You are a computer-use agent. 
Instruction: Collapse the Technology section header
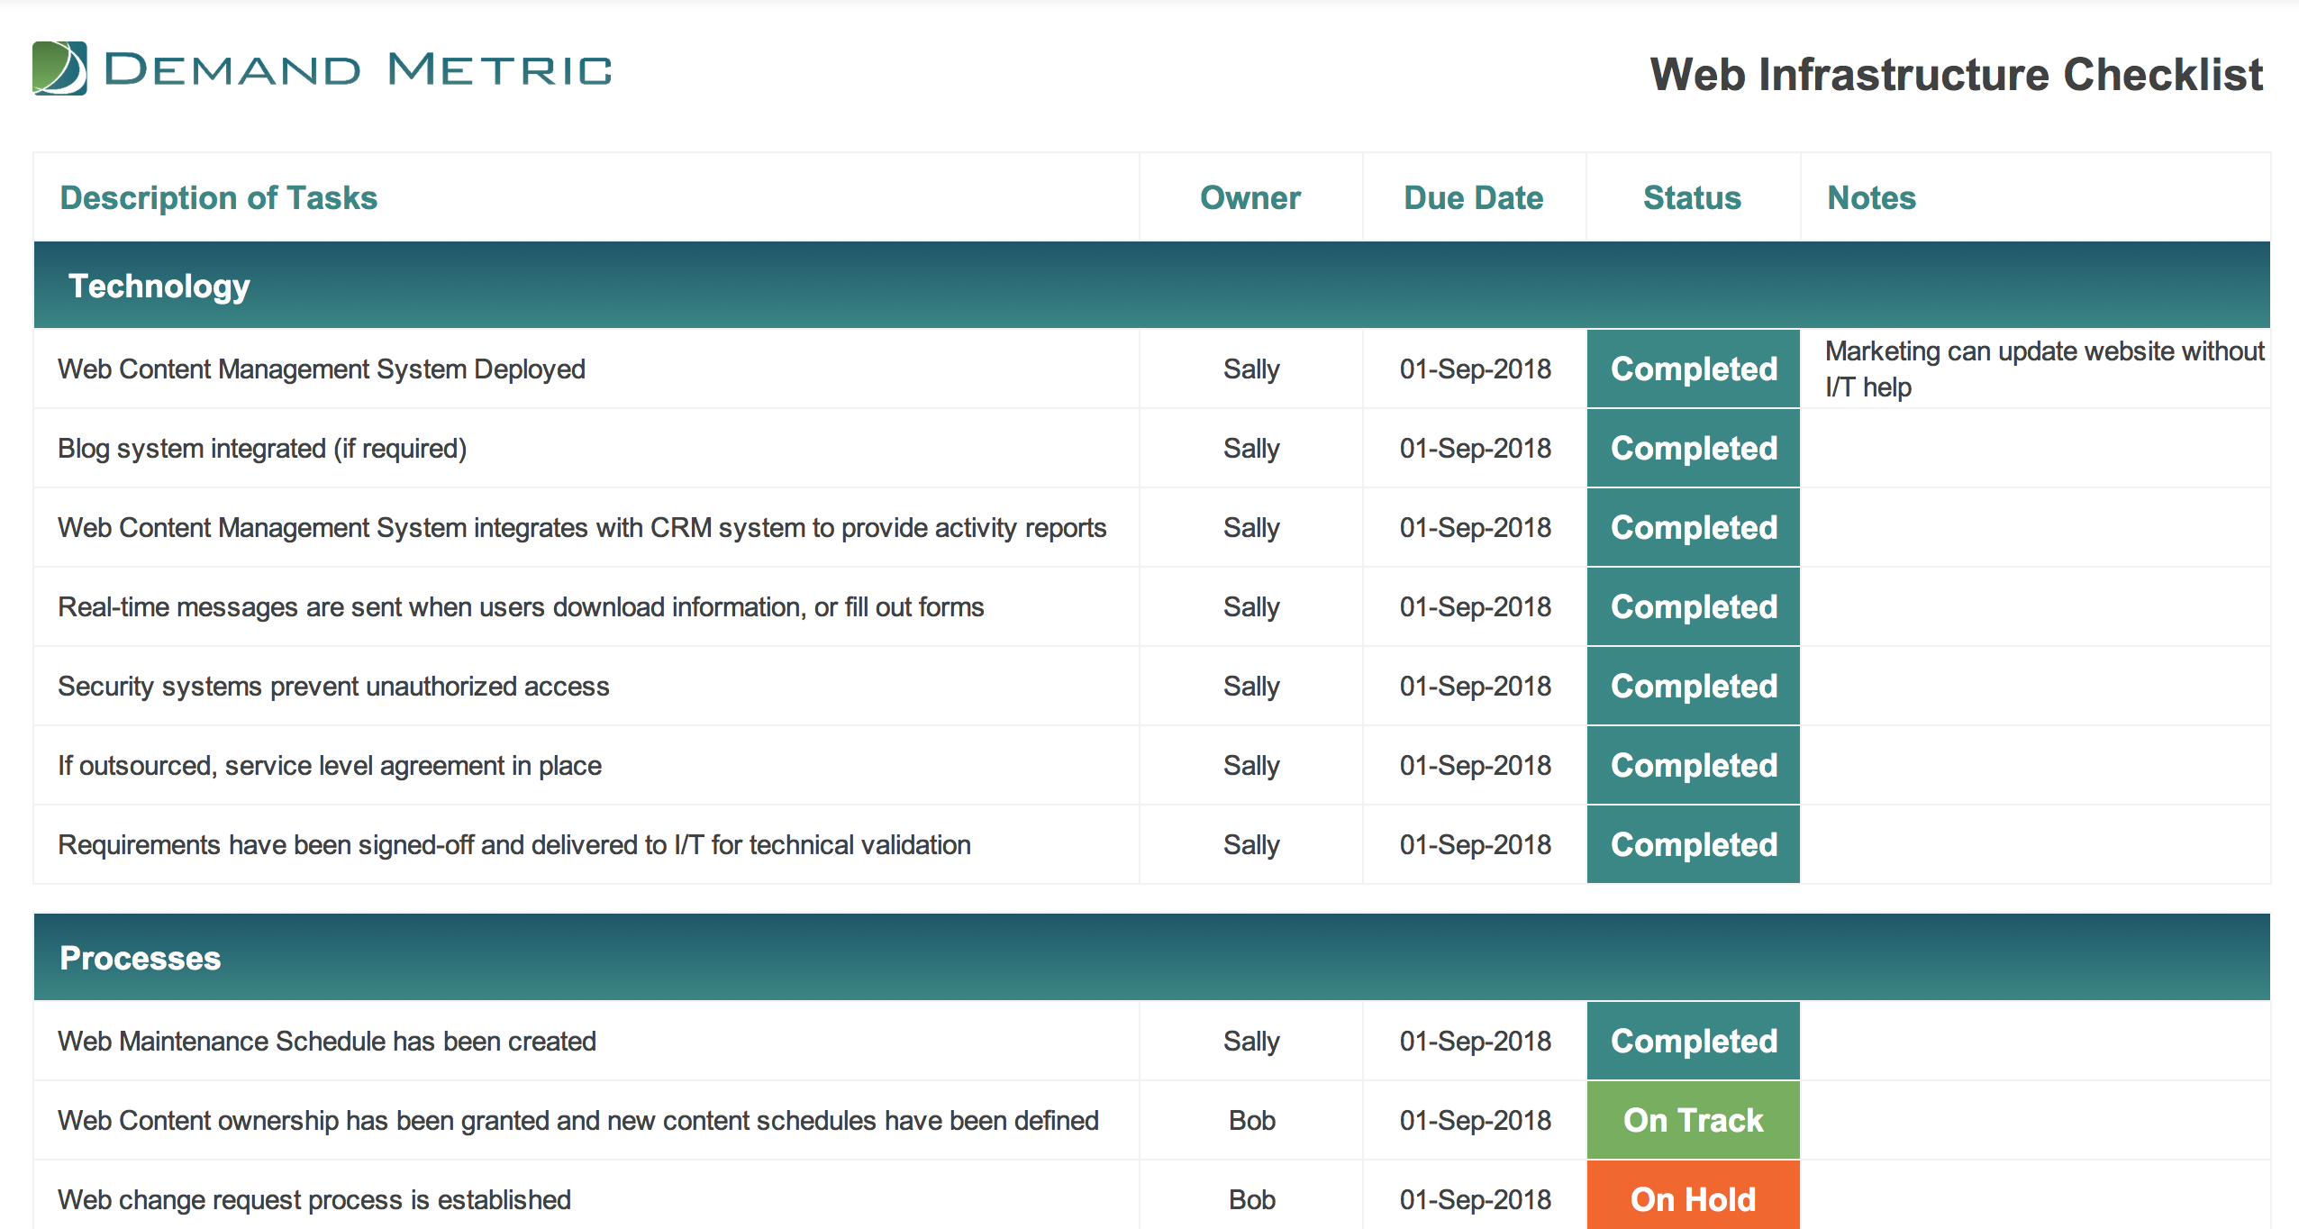pos(159,286)
